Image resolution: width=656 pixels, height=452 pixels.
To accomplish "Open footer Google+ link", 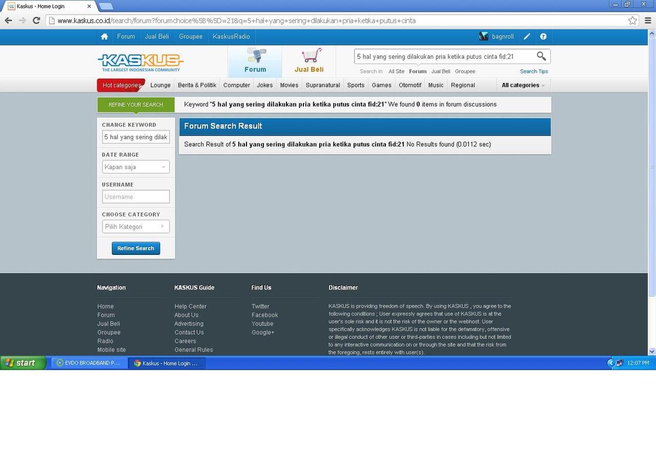I will pyautogui.click(x=263, y=332).
